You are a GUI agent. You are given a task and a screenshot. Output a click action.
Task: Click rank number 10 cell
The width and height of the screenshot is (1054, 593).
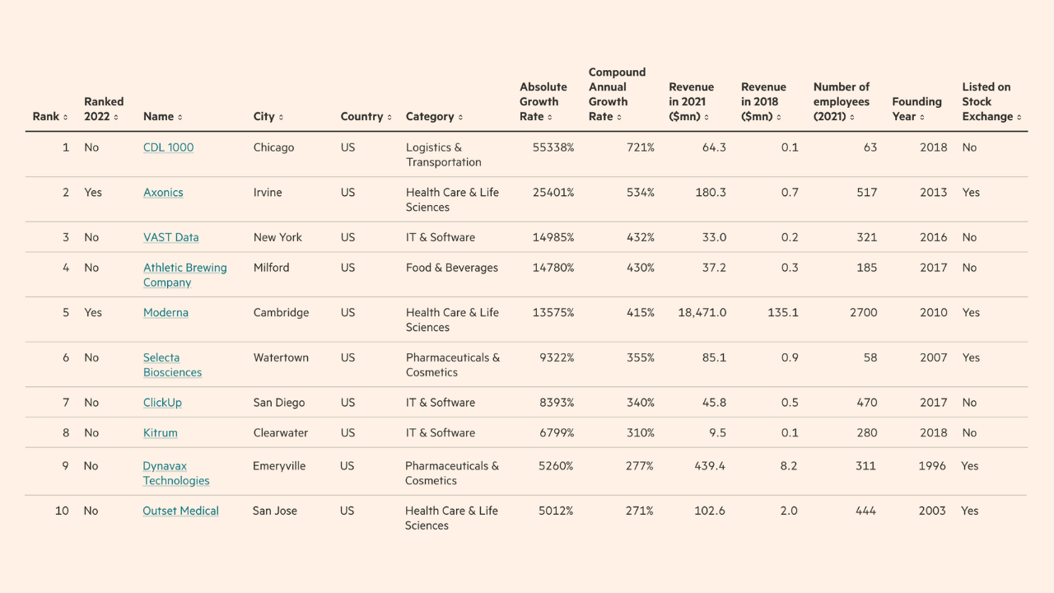click(x=62, y=511)
